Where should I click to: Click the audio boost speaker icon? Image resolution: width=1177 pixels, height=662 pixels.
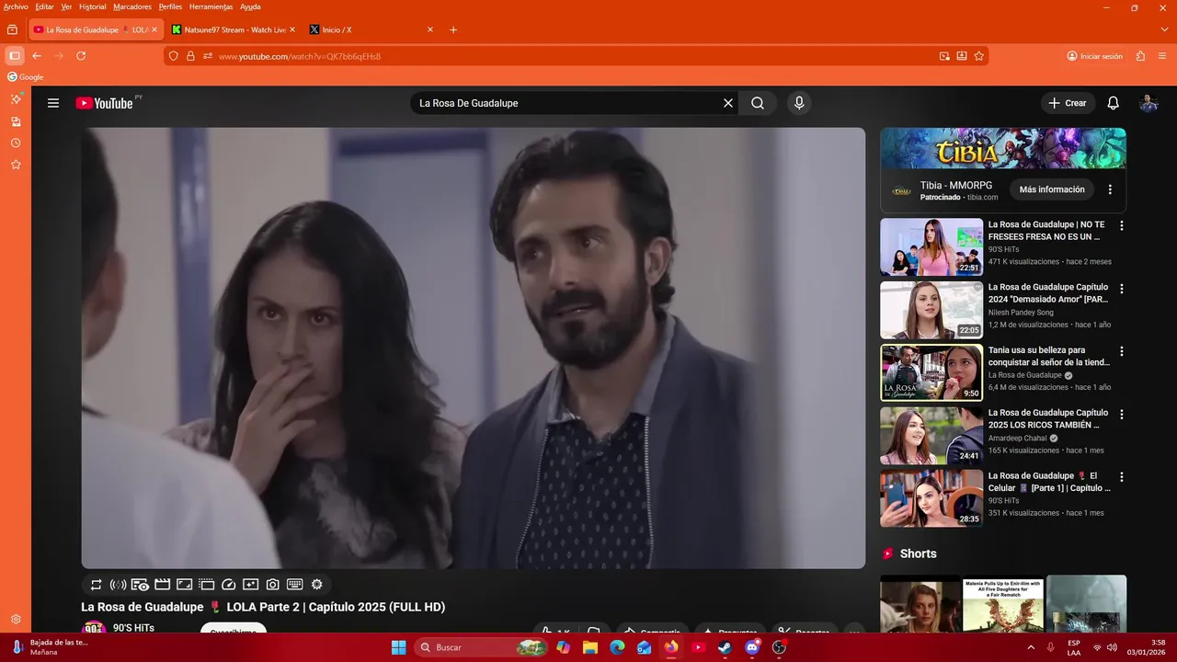[x=118, y=585]
